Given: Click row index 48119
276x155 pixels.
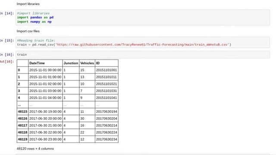Looking at the screenshot, I should pos(22,139).
